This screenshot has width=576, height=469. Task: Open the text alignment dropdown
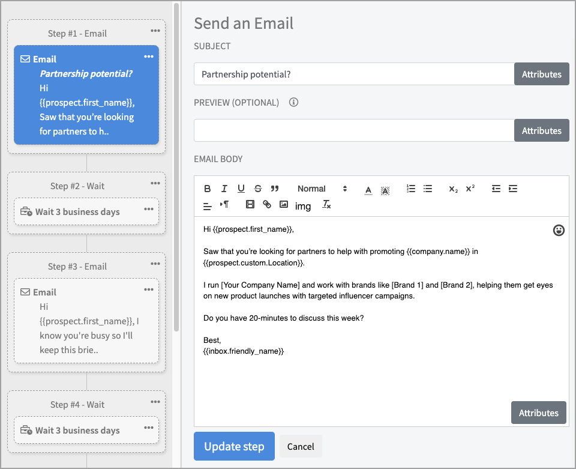click(x=208, y=205)
